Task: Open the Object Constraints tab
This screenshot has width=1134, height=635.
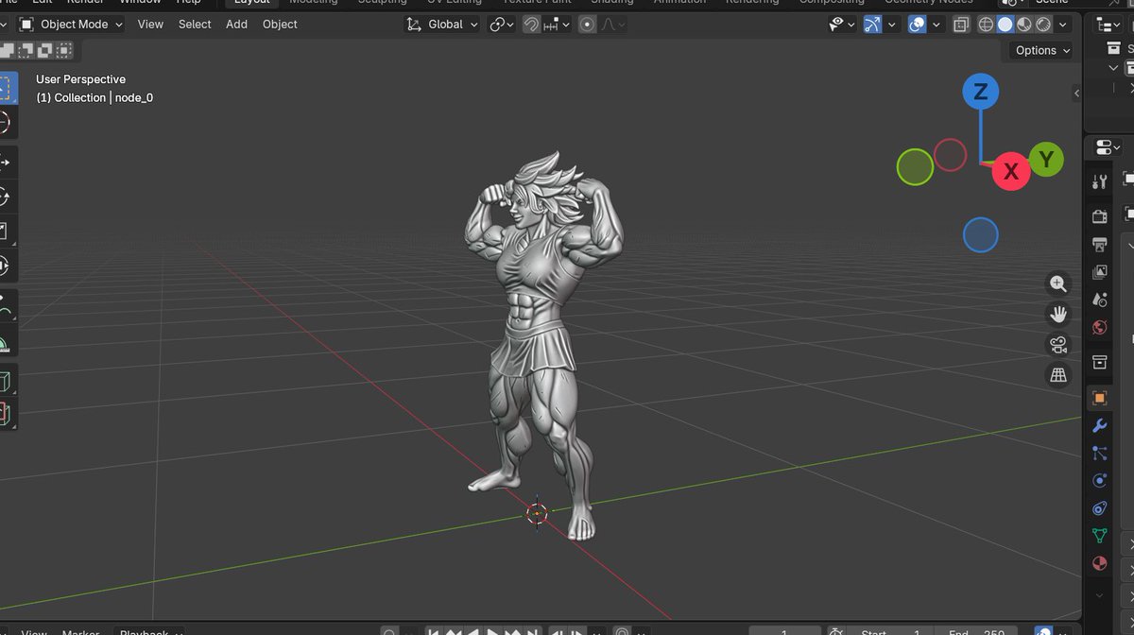Action: (1099, 508)
